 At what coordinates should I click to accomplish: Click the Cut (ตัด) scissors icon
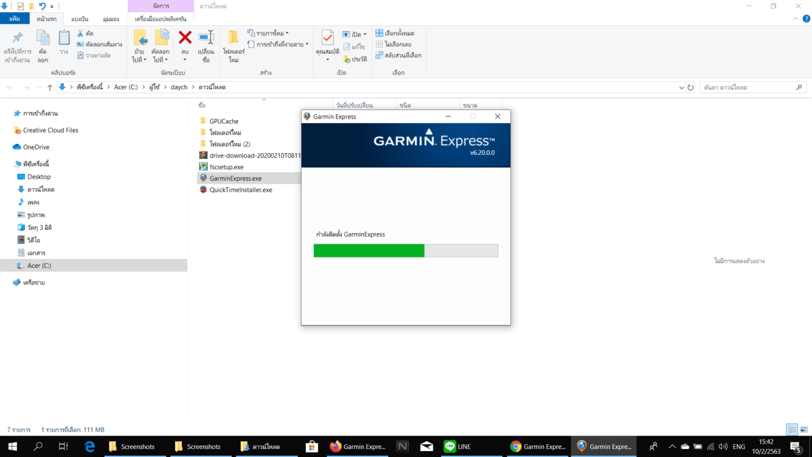(x=81, y=34)
